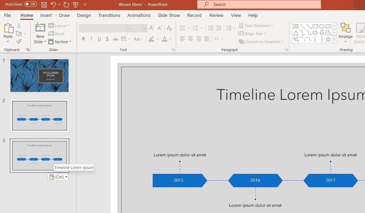Image resolution: width=365 pixels, height=213 pixels.
Task: Select slide 1 thumbnail with blue fibers
Action: (x=40, y=76)
